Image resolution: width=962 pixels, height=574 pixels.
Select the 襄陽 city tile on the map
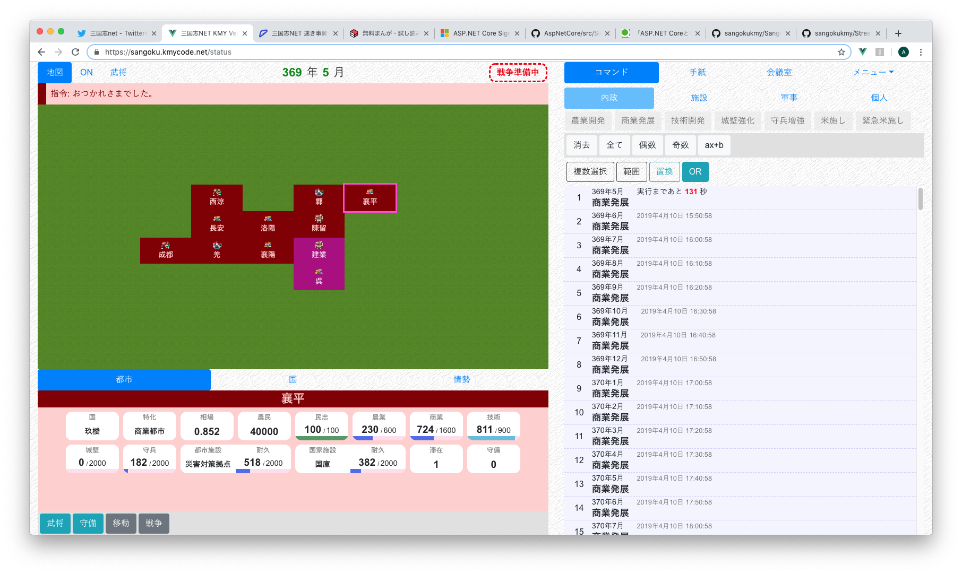[268, 250]
